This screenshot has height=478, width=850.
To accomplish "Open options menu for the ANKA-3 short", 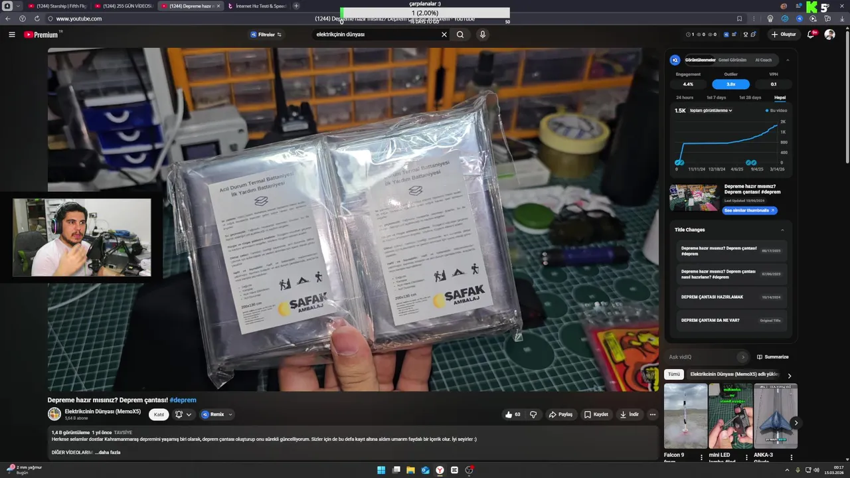I will click(x=791, y=457).
